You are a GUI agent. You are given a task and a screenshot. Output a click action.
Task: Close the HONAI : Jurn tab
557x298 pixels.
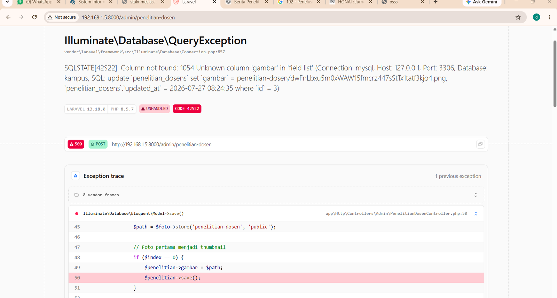370,2
